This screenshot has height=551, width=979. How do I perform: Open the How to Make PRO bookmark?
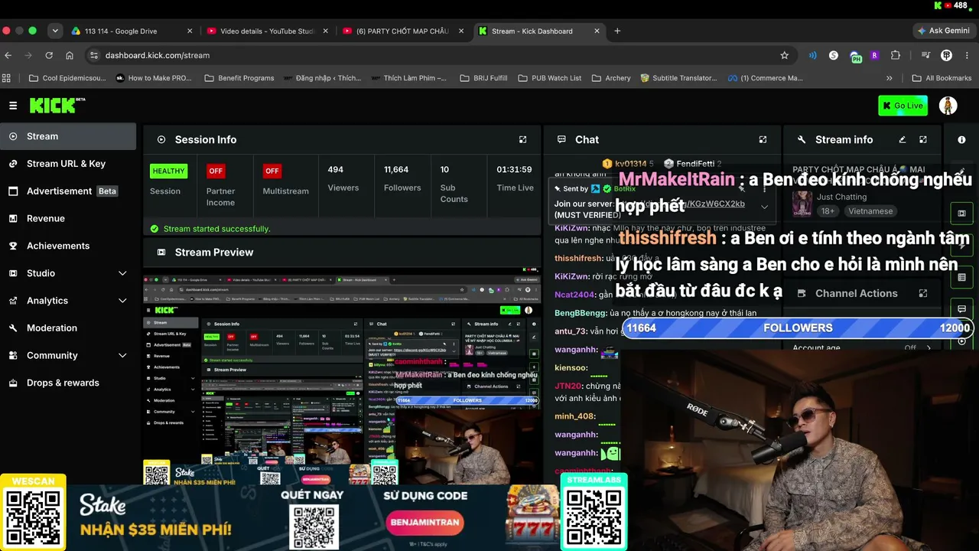(x=154, y=78)
